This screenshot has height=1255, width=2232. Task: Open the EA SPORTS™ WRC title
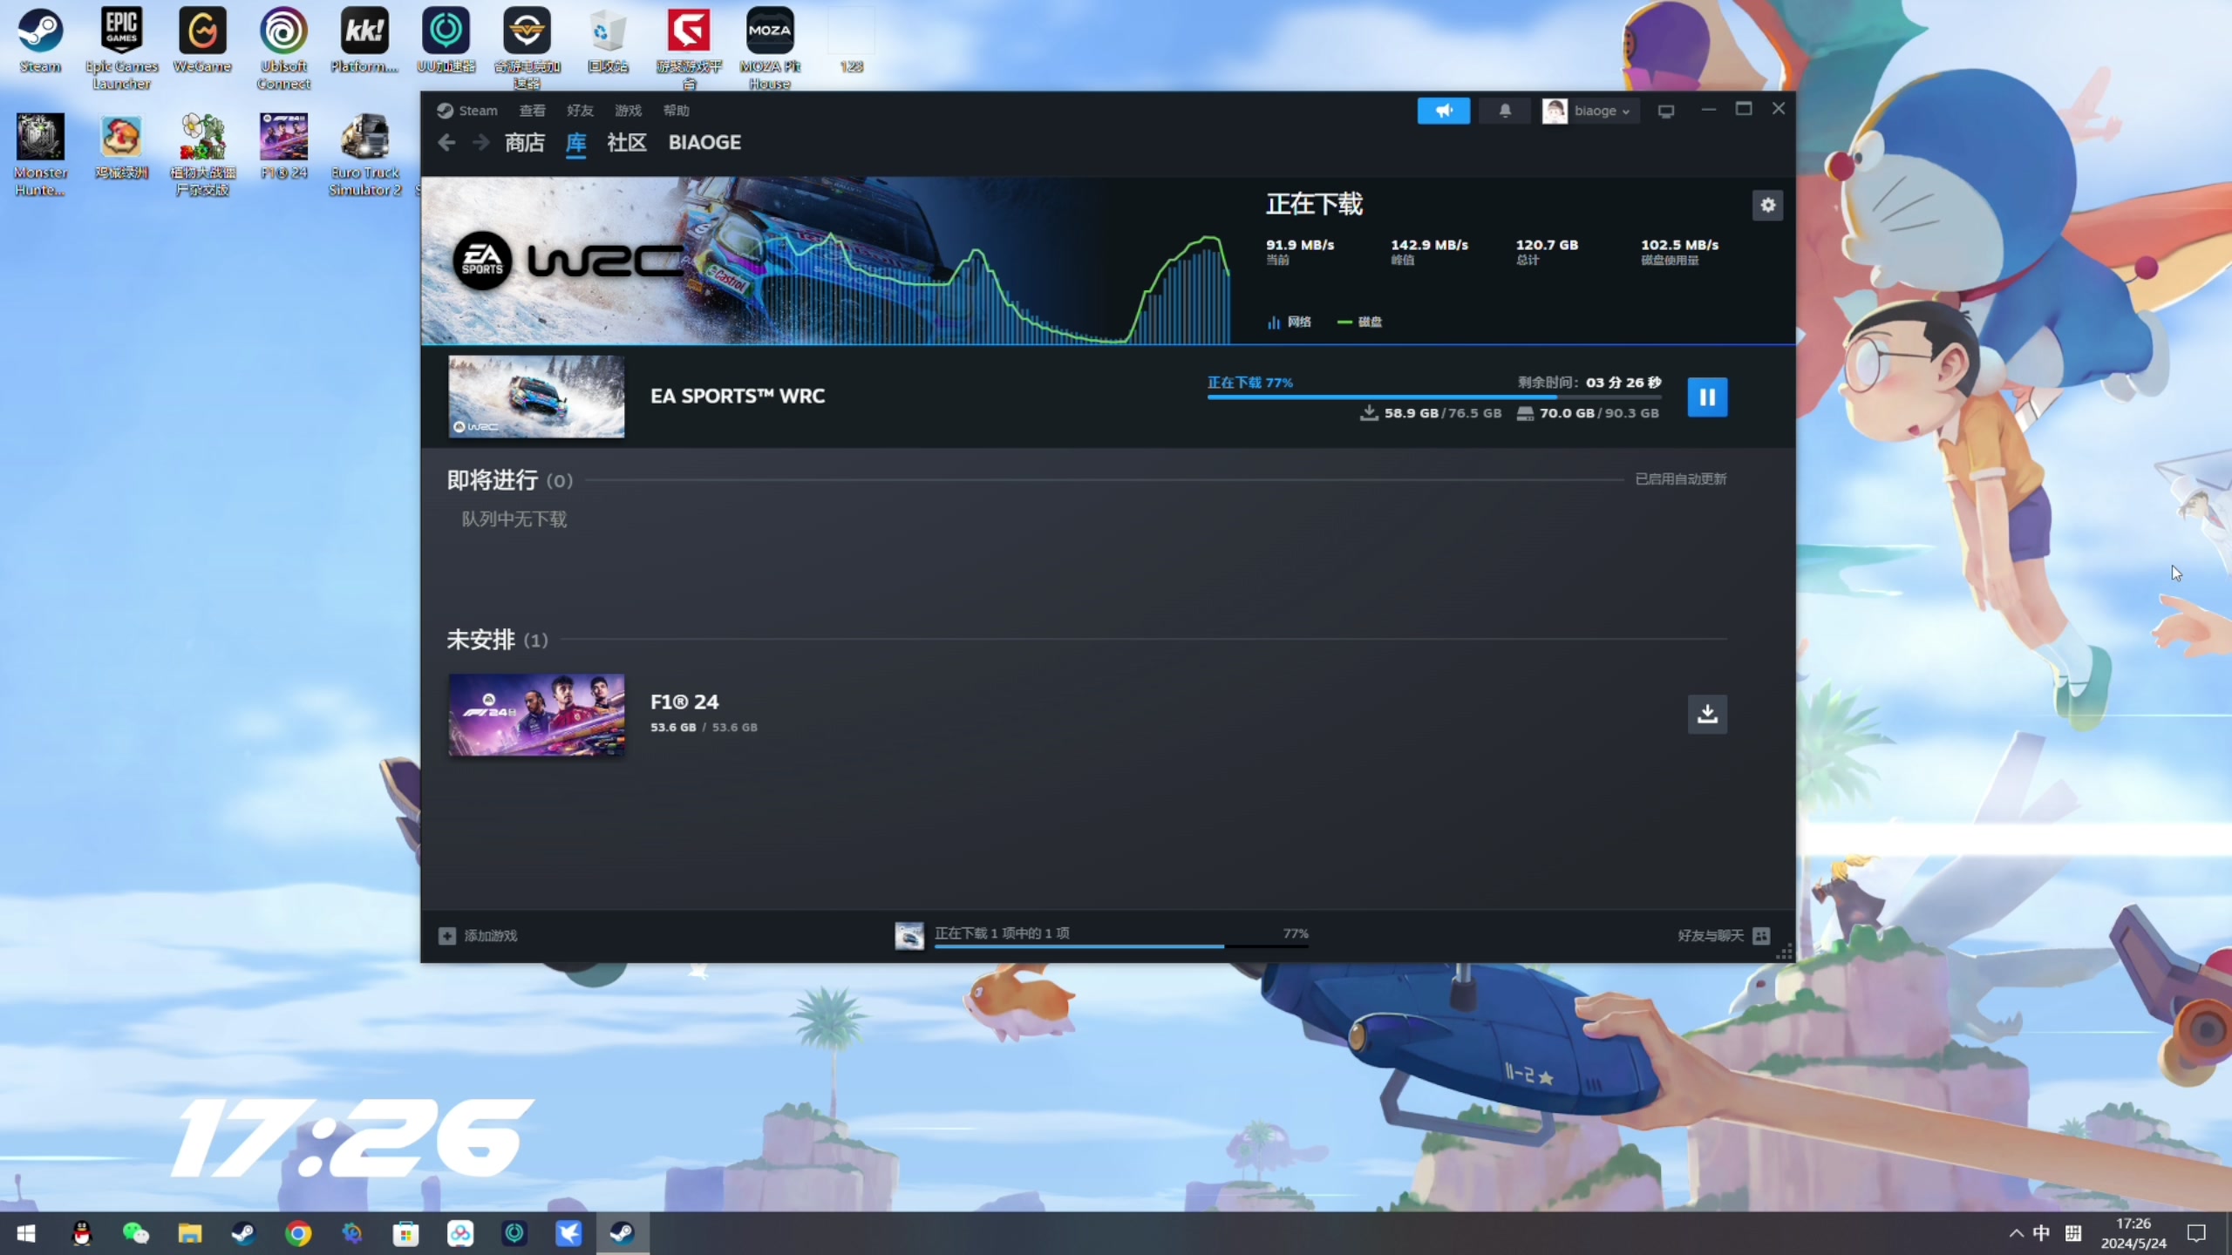tap(738, 396)
